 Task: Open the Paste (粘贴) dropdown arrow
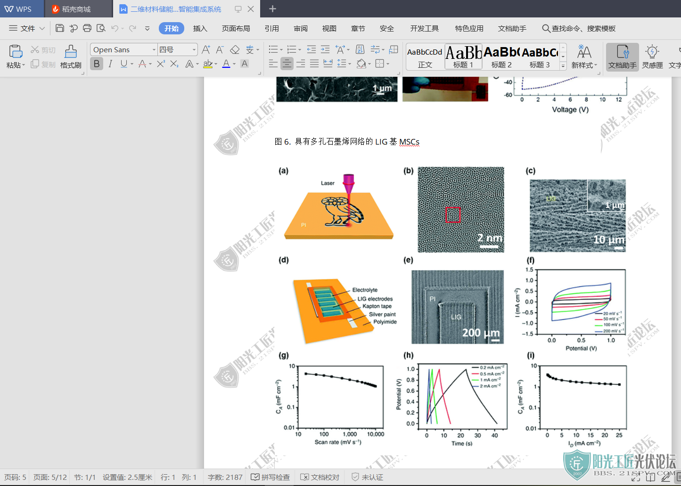pos(24,65)
